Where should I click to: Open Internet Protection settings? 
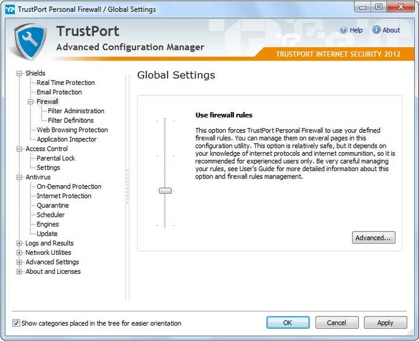[x=64, y=196]
